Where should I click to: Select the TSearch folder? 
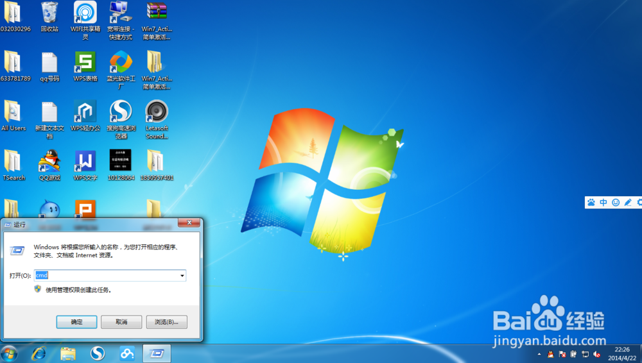tap(13, 165)
